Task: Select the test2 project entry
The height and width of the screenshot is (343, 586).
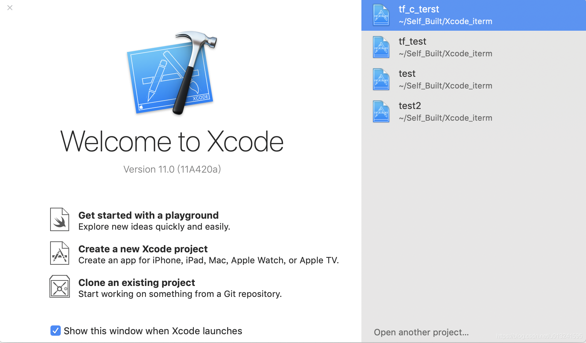Action: coord(409,106)
